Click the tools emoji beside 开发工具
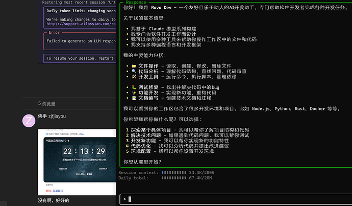Image resolution: width=352 pixels, height=206 pixels. (134, 77)
